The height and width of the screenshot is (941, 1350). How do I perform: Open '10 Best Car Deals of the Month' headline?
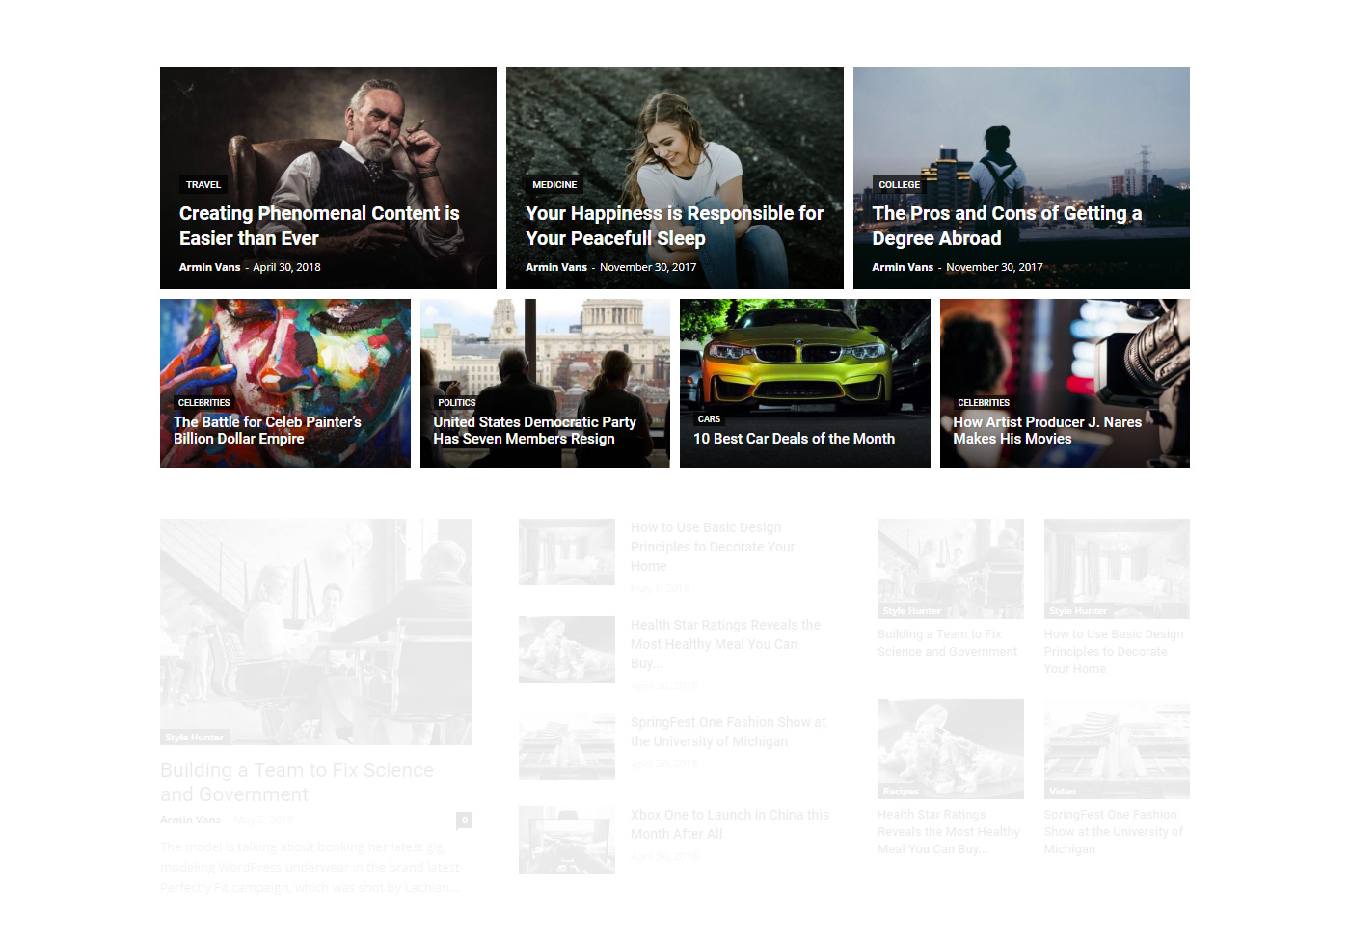[x=794, y=439]
